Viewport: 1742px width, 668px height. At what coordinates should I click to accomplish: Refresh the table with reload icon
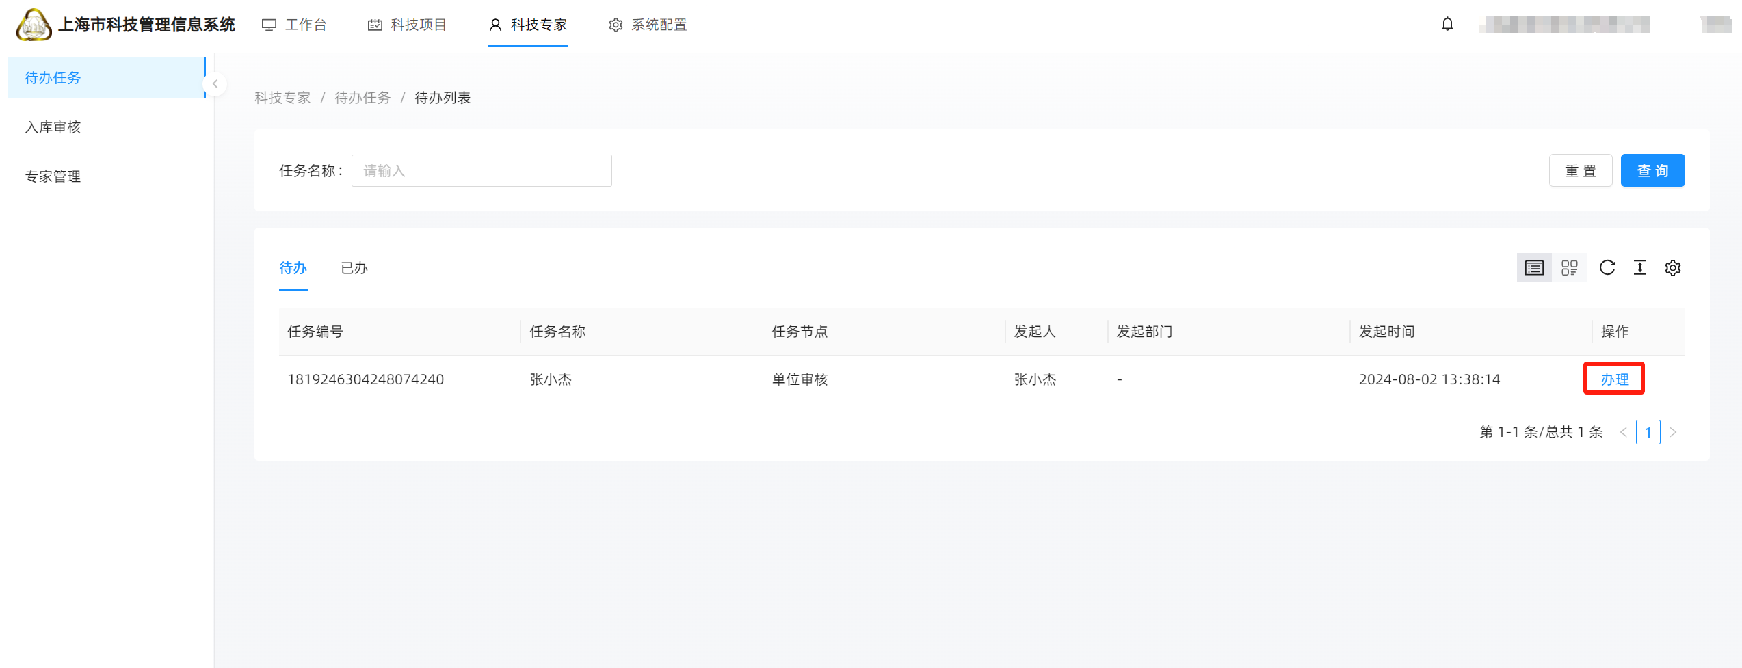[x=1607, y=268]
